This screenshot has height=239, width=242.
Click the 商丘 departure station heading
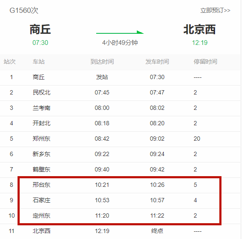tap(40, 30)
